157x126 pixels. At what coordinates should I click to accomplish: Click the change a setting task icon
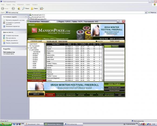pos(4,26)
